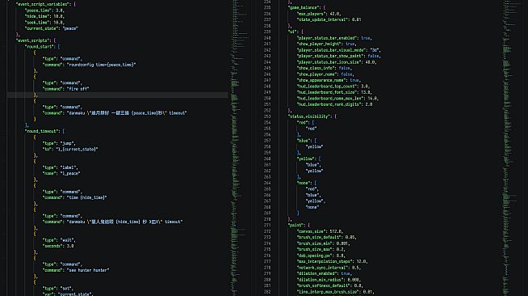Click the "name": "l_peace" line
Image resolution: width=528 pixels, height=296 pixels.
click(61, 174)
